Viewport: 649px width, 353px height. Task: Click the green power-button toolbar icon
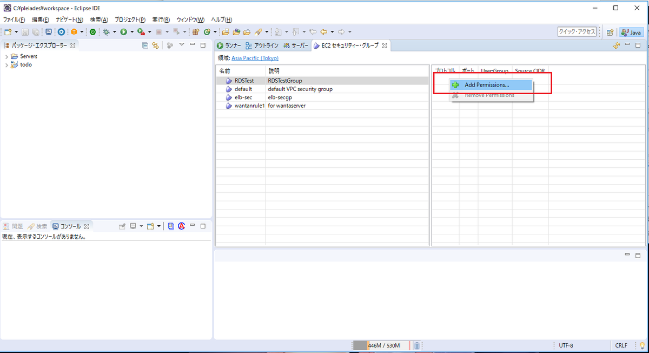(x=93, y=32)
